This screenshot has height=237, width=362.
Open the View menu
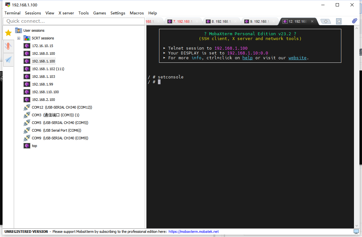point(50,13)
